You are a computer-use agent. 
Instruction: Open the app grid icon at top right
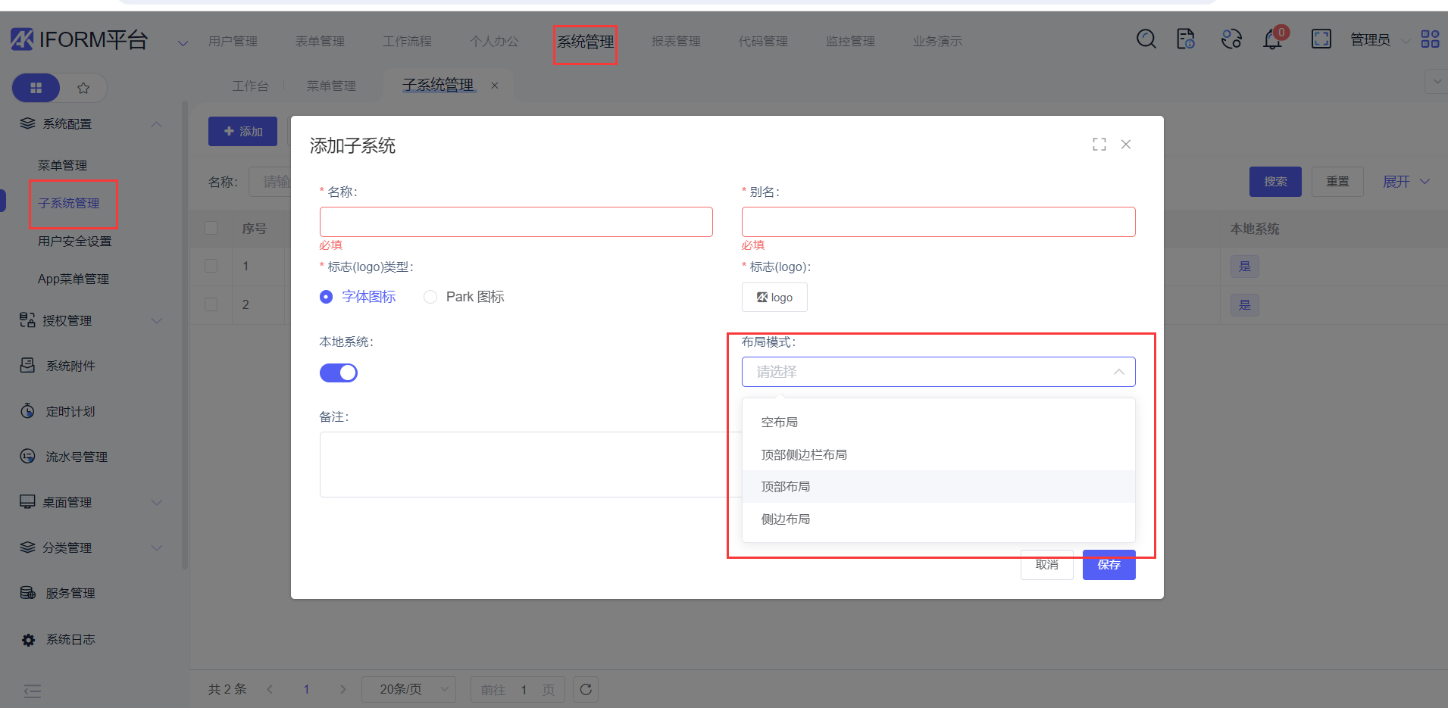coord(1430,39)
